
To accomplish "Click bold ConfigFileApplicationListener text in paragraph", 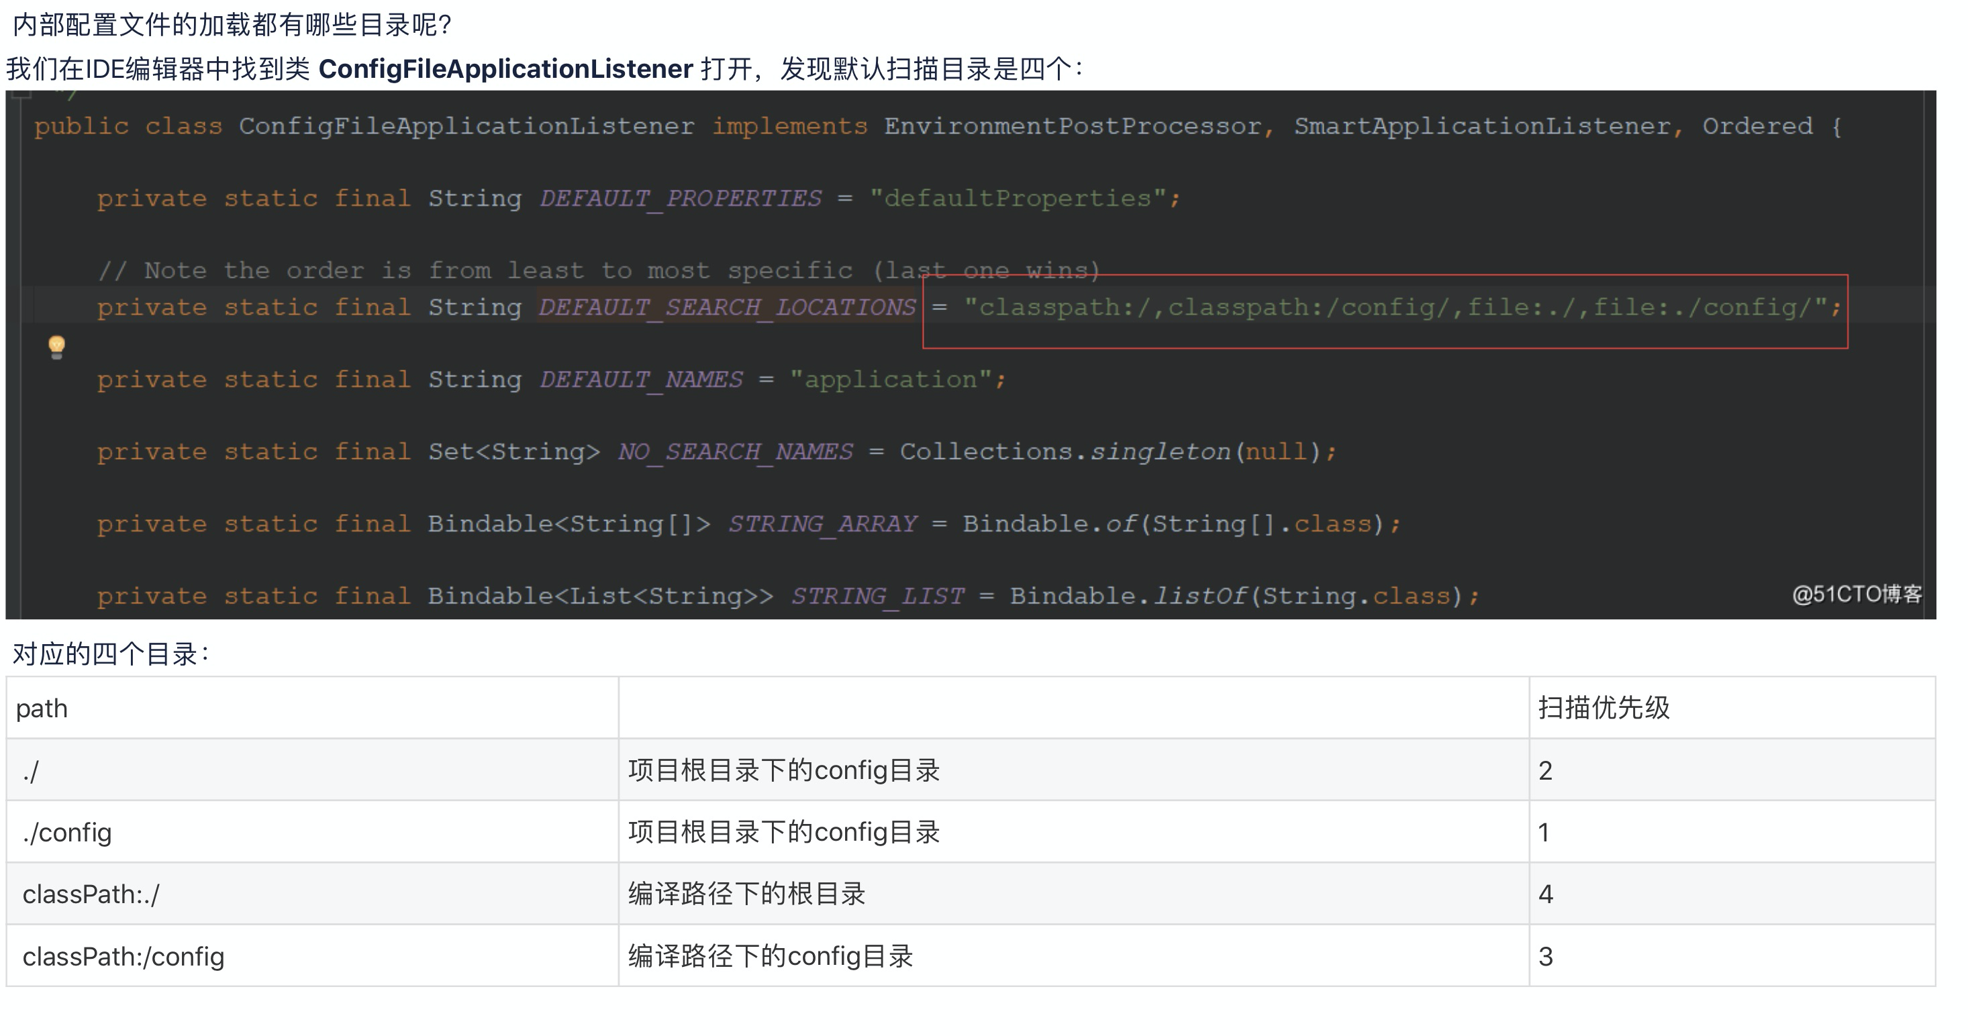I will pyautogui.click(x=505, y=70).
